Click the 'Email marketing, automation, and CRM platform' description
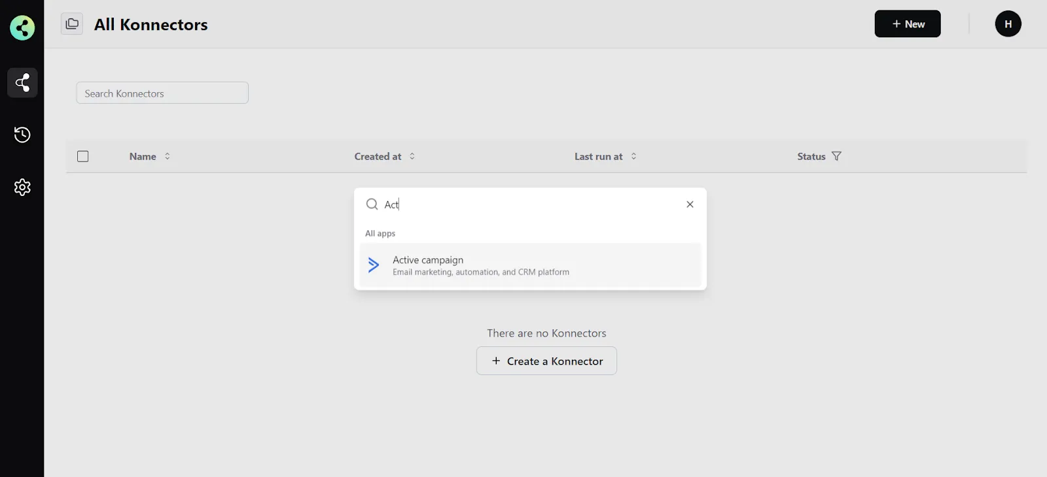The width and height of the screenshot is (1047, 477). (481, 272)
